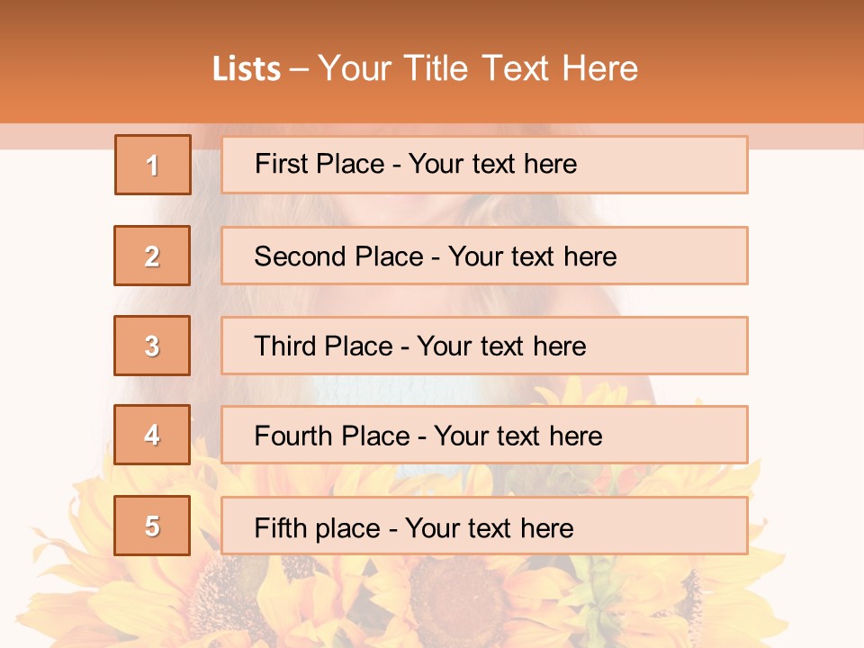Click the number 5 box
The width and height of the screenshot is (864, 648).
click(152, 526)
